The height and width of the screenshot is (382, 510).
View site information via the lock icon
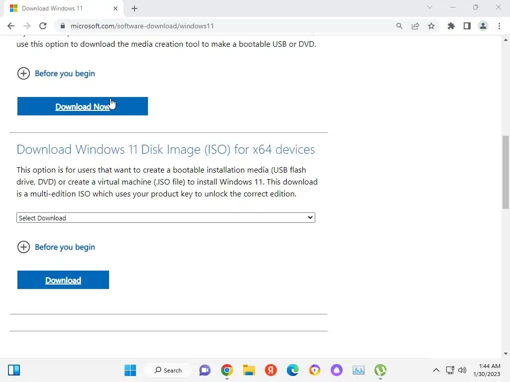(x=63, y=26)
